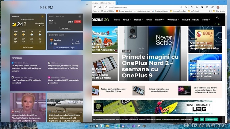Open CLOUD & MOBILITY menu item
This screenshot has height=129, width=230.
(x=190, y=20)
